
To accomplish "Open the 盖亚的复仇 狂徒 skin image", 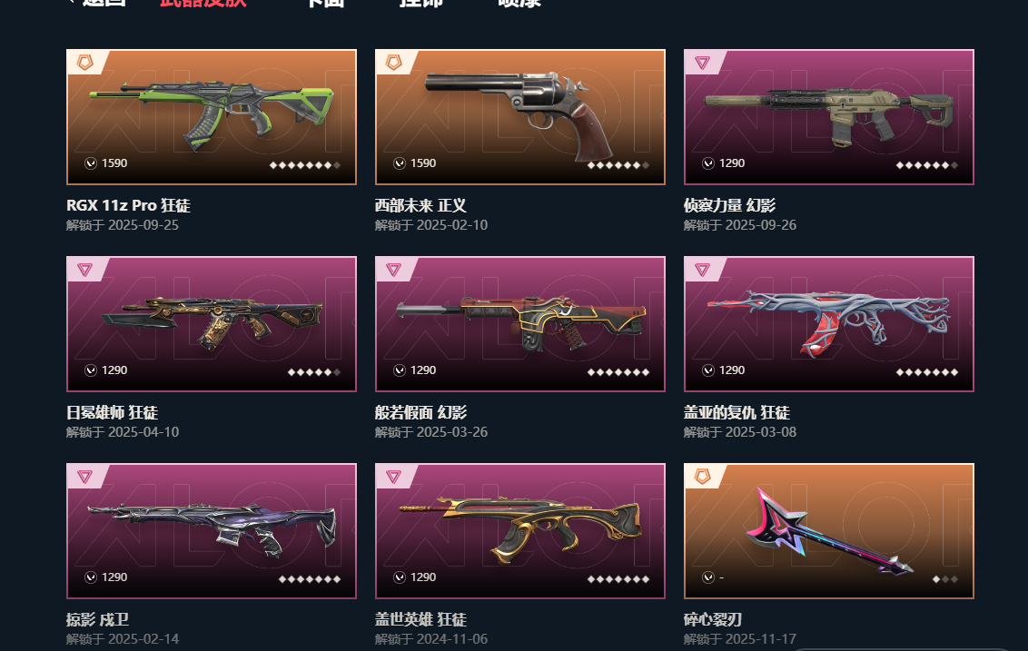I will (829, 324).
